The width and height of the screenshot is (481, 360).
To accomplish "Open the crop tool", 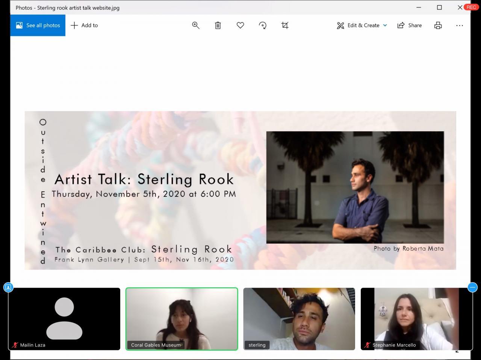I will point(285,25).
